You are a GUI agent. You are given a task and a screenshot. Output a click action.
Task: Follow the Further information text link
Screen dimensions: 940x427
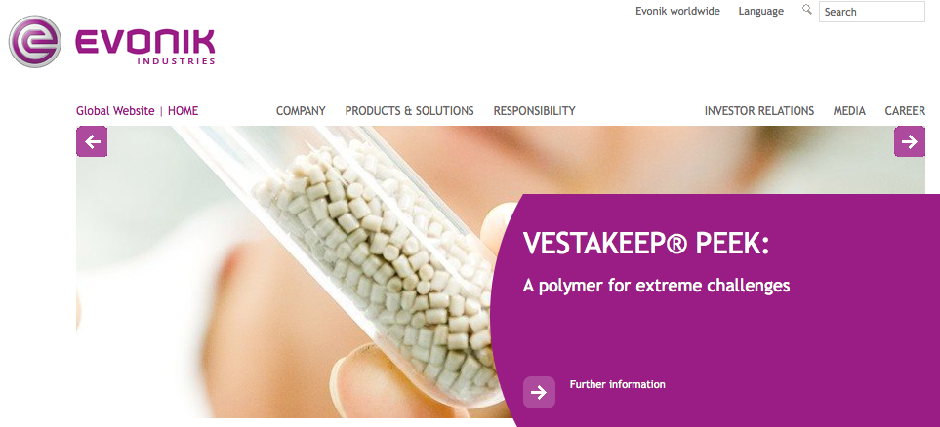coord(618,384)
